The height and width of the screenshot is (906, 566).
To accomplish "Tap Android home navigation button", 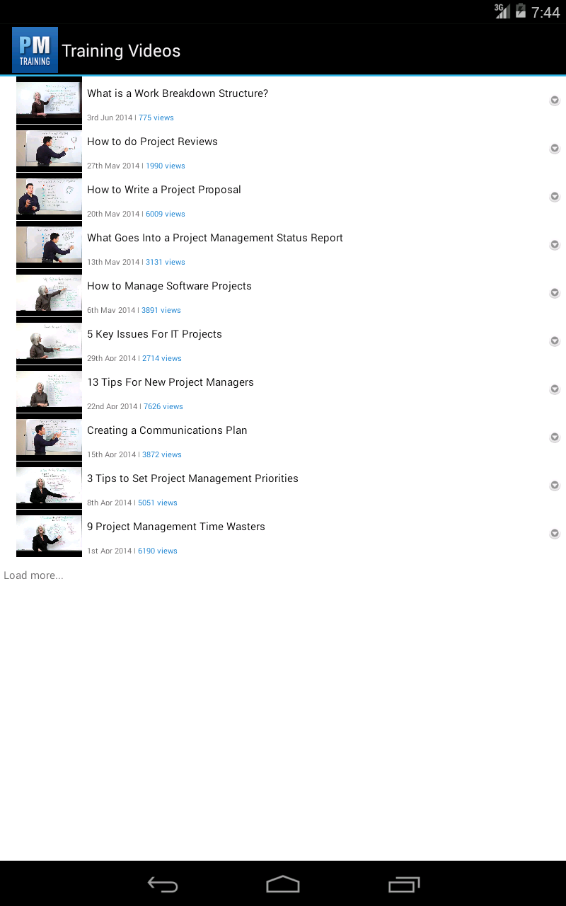I will pos(283,884).
